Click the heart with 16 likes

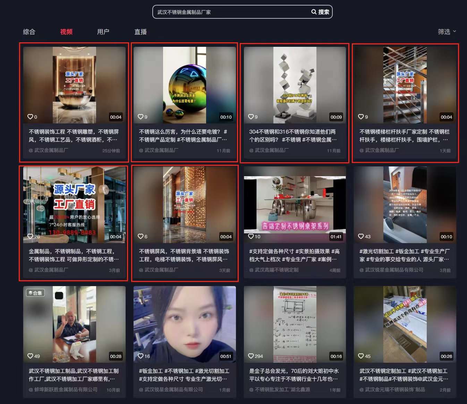(141, 356)
